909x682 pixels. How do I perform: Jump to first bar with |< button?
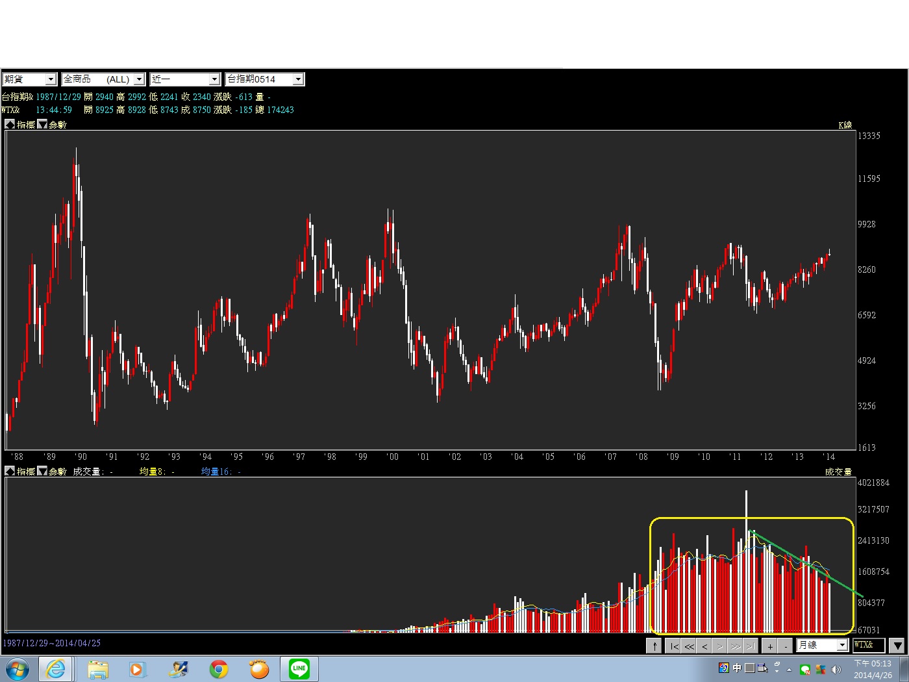[673, 646]
